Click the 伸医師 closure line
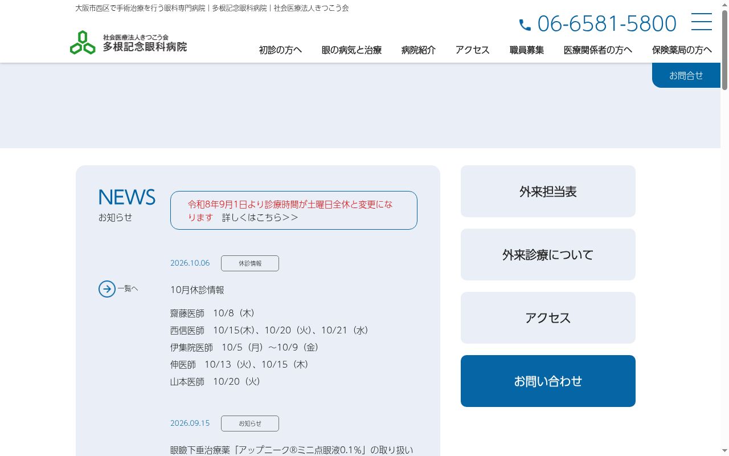This screenshot has width=729, height=456. point(240,365)
